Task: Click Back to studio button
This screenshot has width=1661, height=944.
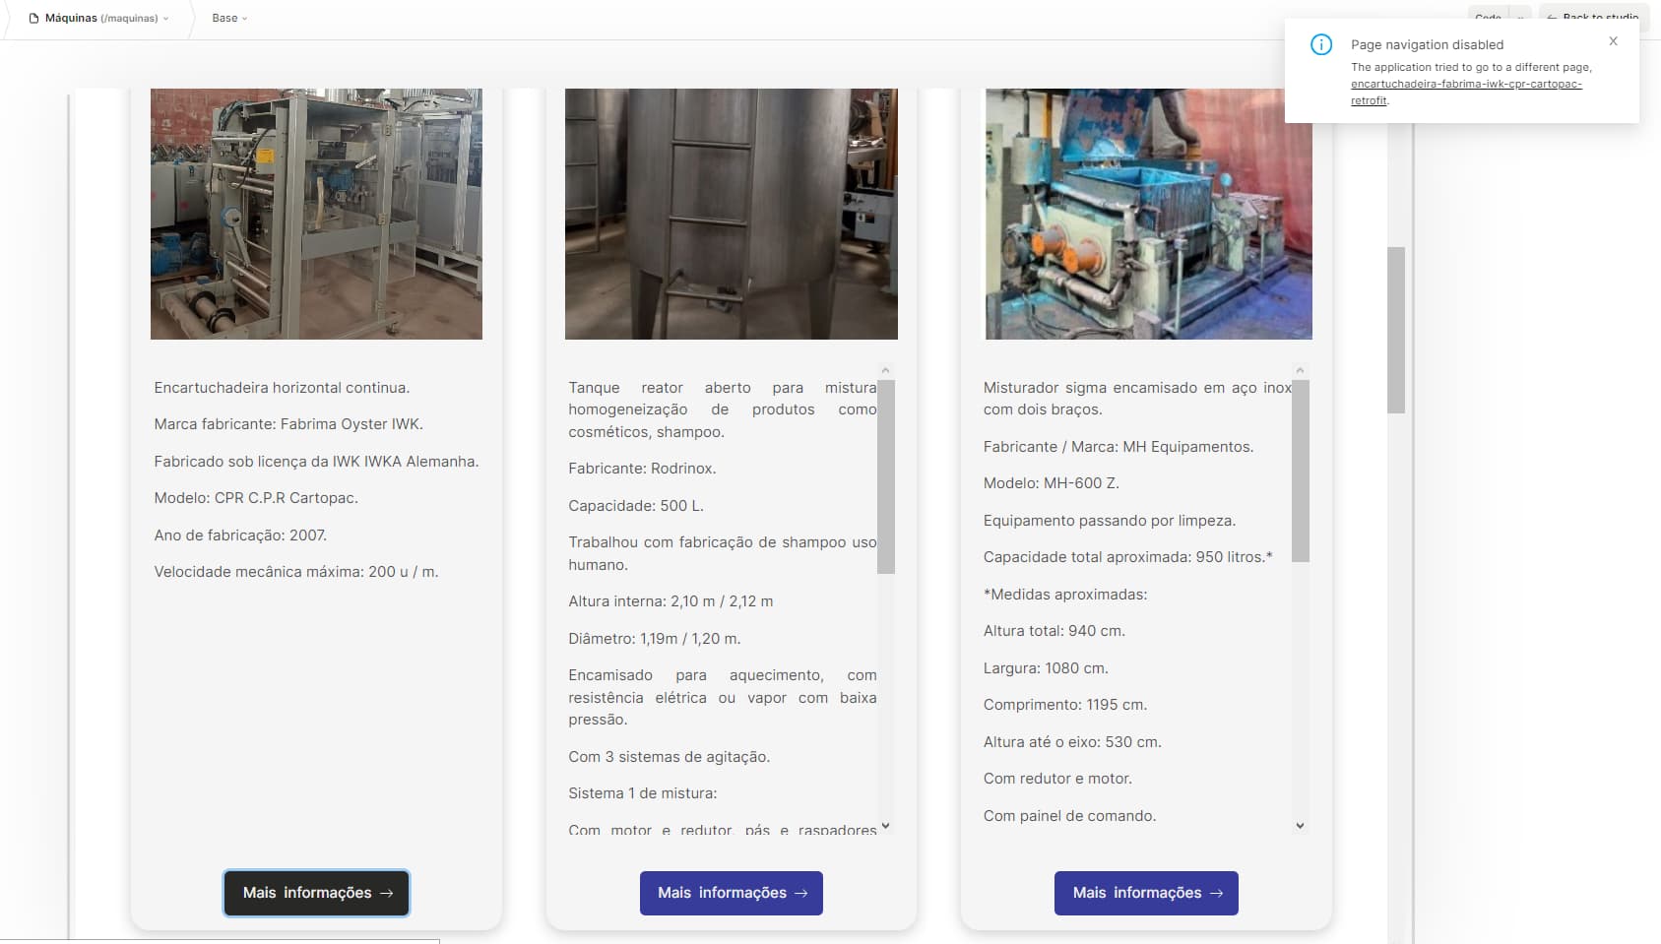Action: click(x=1593, y=17)
